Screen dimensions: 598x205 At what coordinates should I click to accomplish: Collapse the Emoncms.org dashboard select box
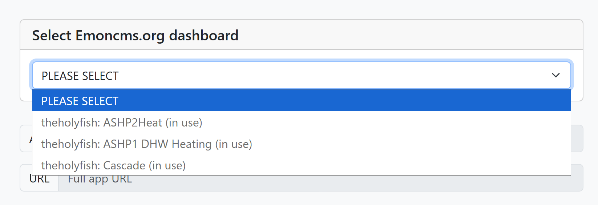(301, 76)
